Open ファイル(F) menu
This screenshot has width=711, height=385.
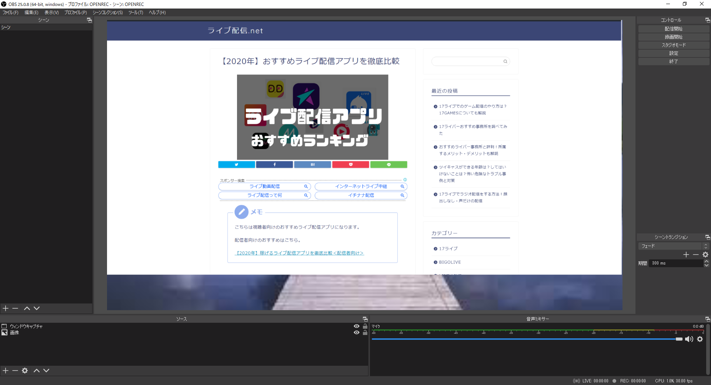click(x=10, y=13)
